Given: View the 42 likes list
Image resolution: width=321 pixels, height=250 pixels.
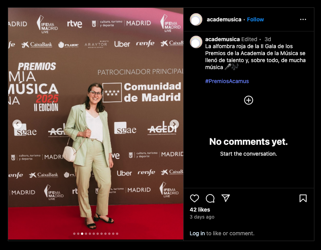Looking at the screenshot, I should coord(200,210).
